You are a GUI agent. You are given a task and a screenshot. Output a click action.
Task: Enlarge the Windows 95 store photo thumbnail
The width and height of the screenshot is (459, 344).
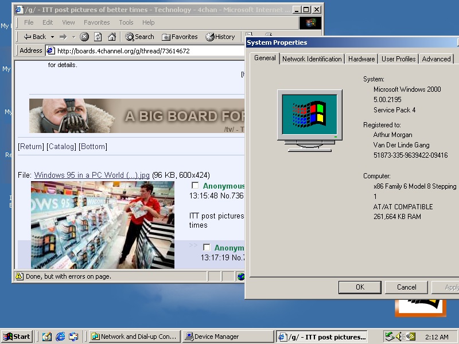(103, 225)
